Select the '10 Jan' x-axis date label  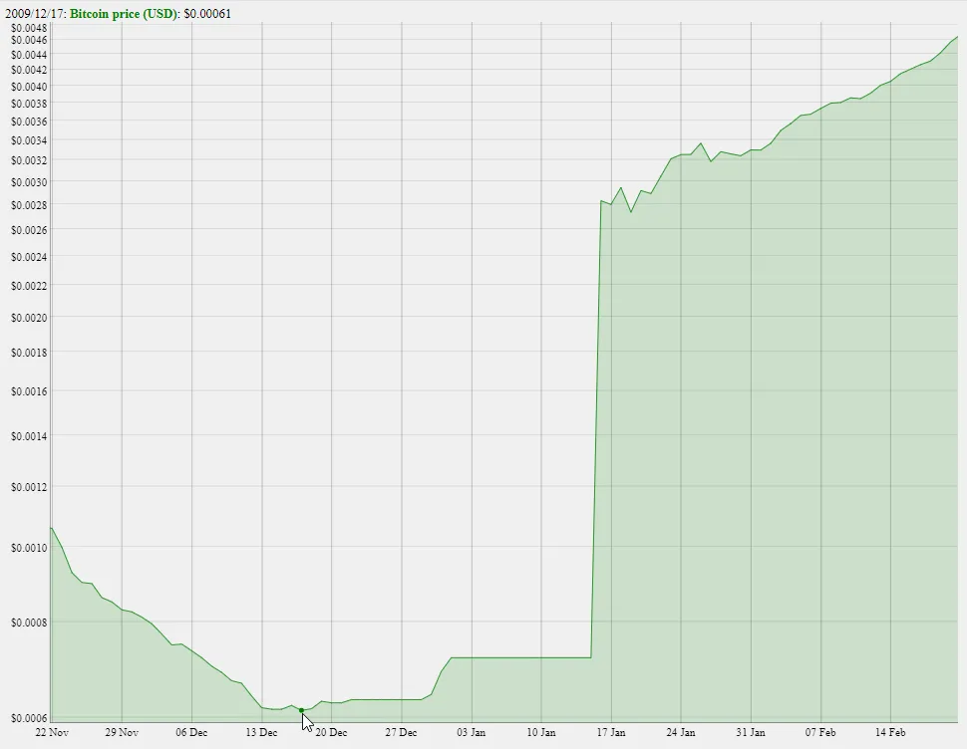(541, 732)
